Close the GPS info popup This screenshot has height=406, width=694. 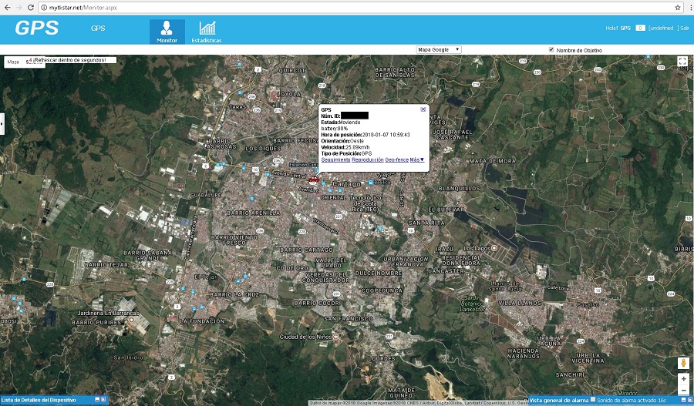tap(423, 109)
